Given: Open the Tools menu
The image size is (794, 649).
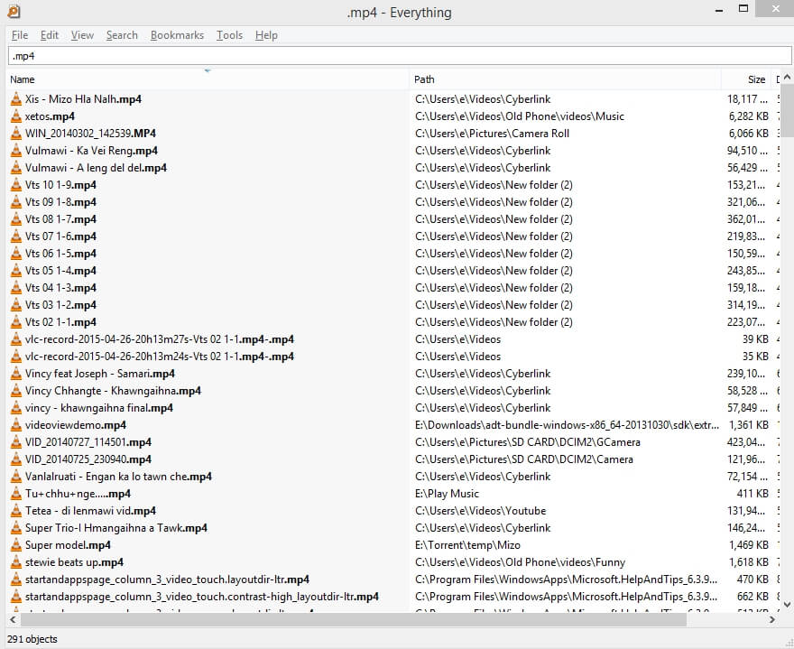Looking at the screenshot, I should 229,35.
